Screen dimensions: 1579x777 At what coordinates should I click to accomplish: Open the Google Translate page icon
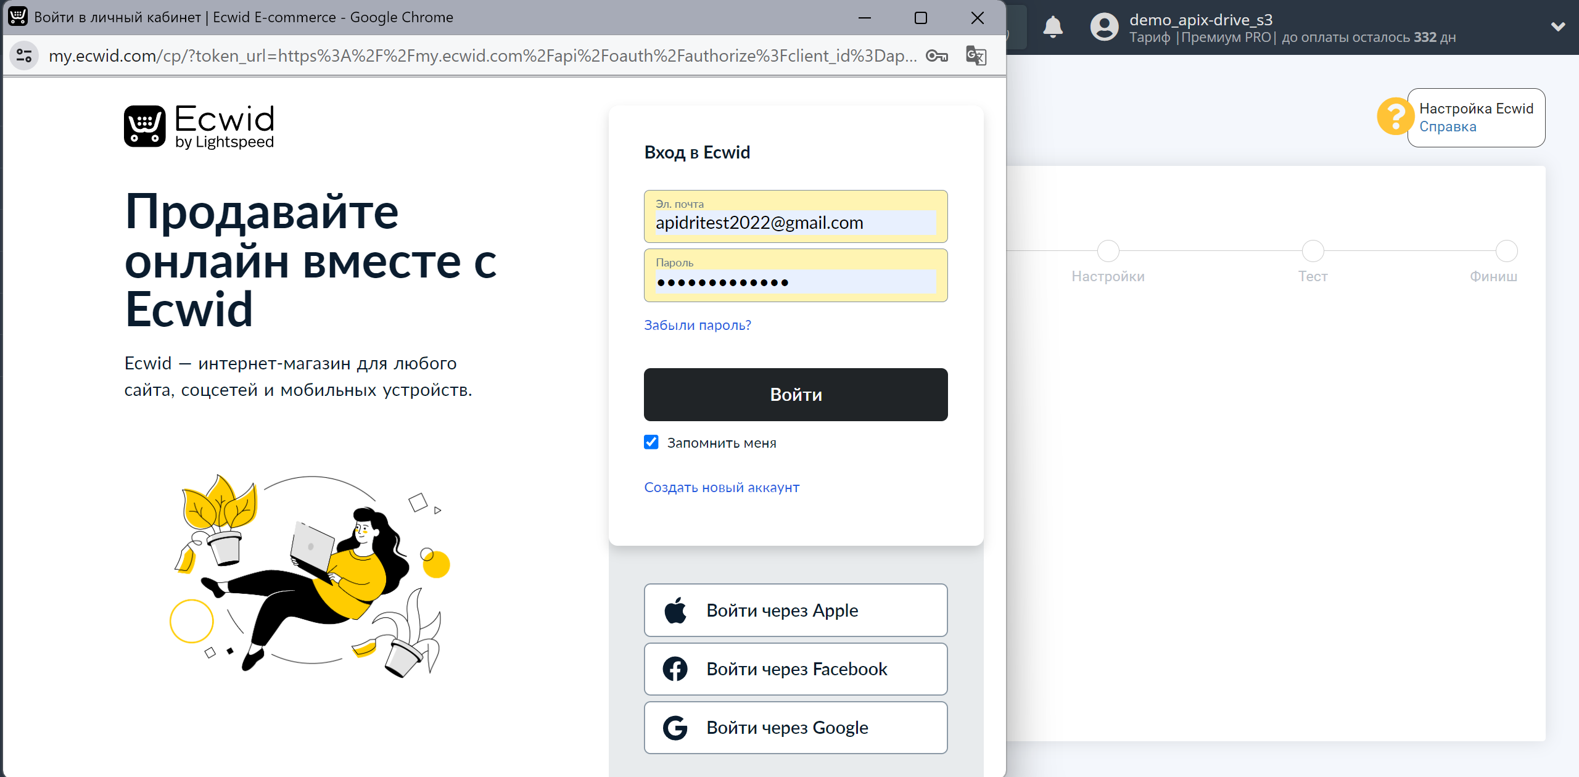(976, 56)
